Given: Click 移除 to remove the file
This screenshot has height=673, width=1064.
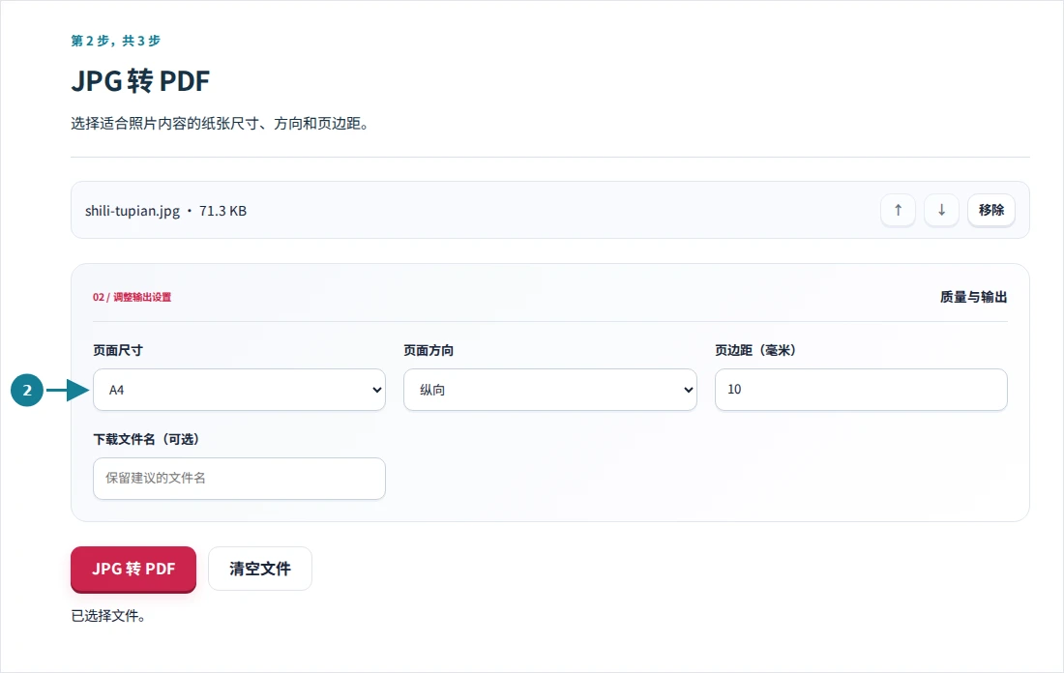Looking at the screenshot, I should (990, 211).
